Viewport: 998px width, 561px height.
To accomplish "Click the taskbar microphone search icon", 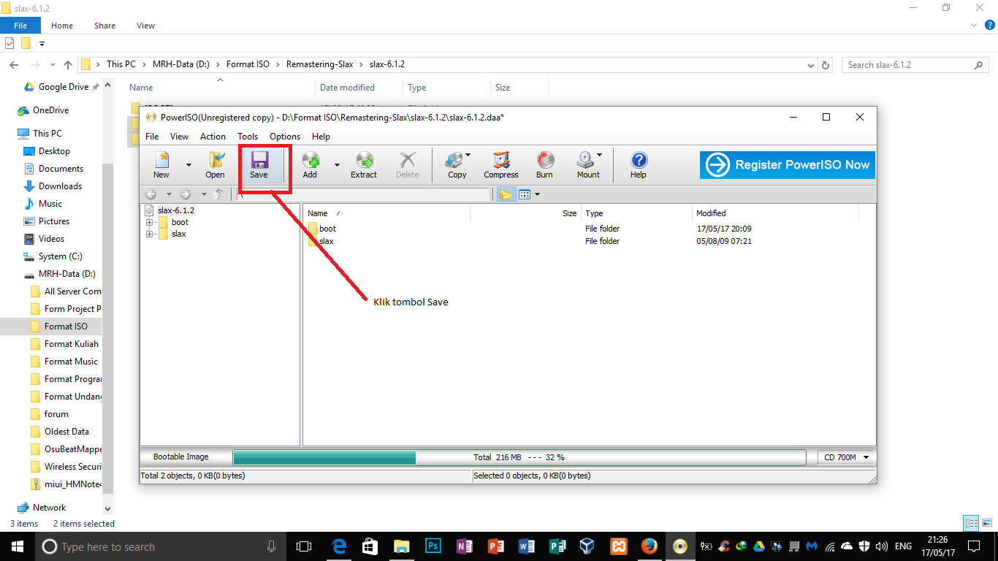I will pyautogui.click(x=271, y=546).
